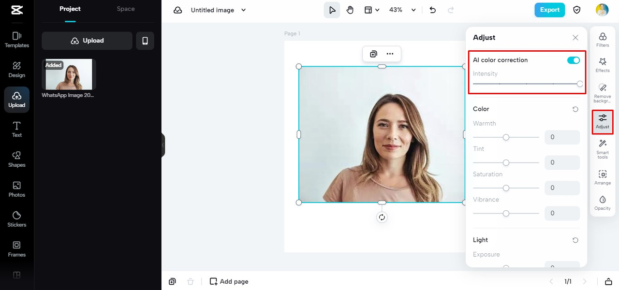Open the Adjust panel tool
The width and height of the screenshot is (619, 290).
[603, 122]
